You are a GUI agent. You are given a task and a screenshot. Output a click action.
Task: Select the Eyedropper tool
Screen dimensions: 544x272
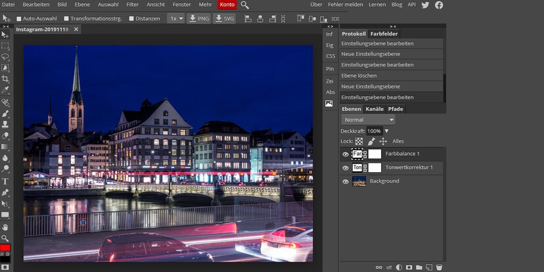coord(5,90)
